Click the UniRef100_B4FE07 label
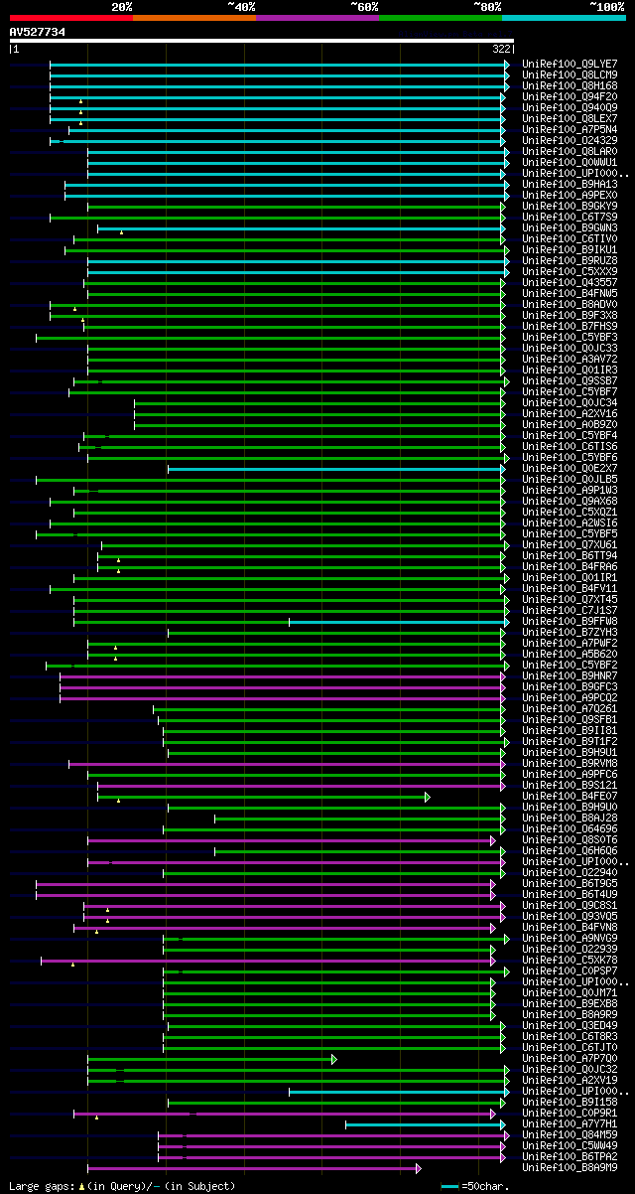This screenshot has width=635, height=1194. pos(570,796)
